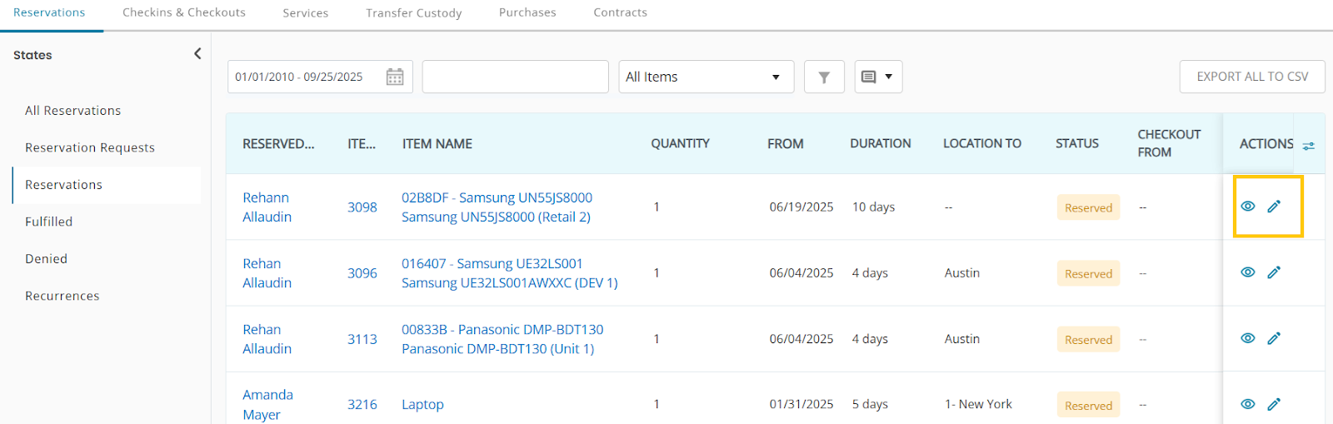
Task: Click the funnel filter icon button
Action: [x=824, y=77]
